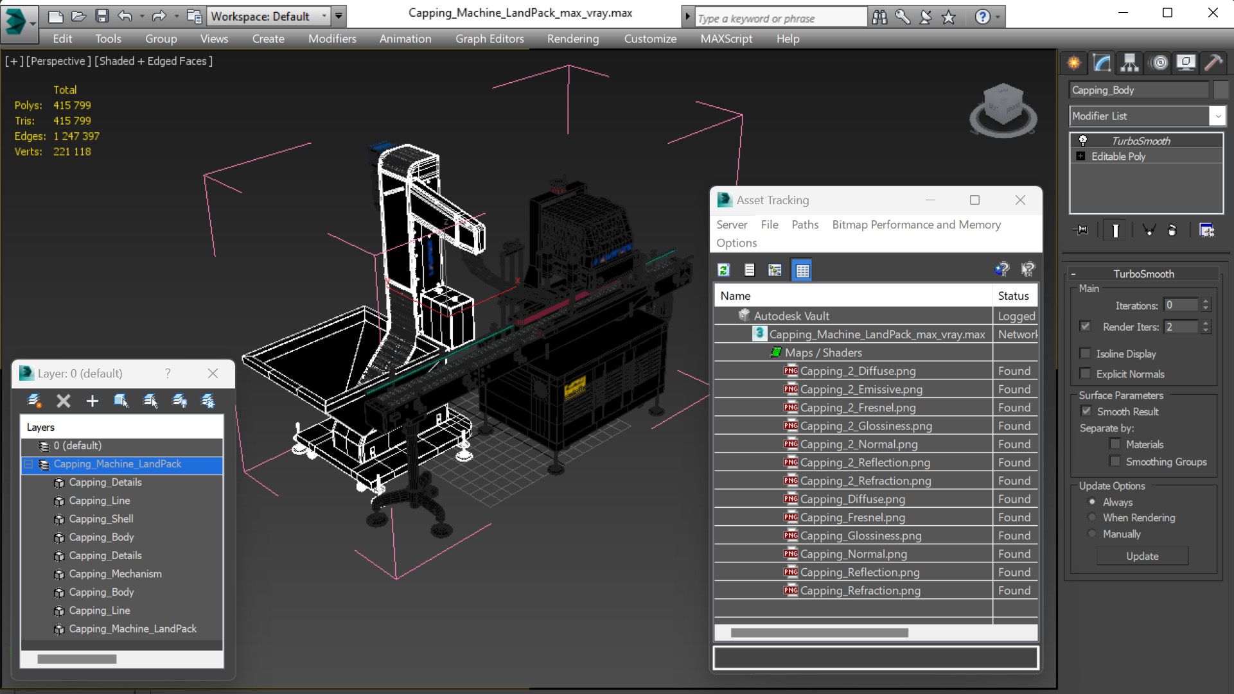The width and height of the screenshot is (1234, 694).
Task: Save the scene with floppy icon
Action: 101,16
